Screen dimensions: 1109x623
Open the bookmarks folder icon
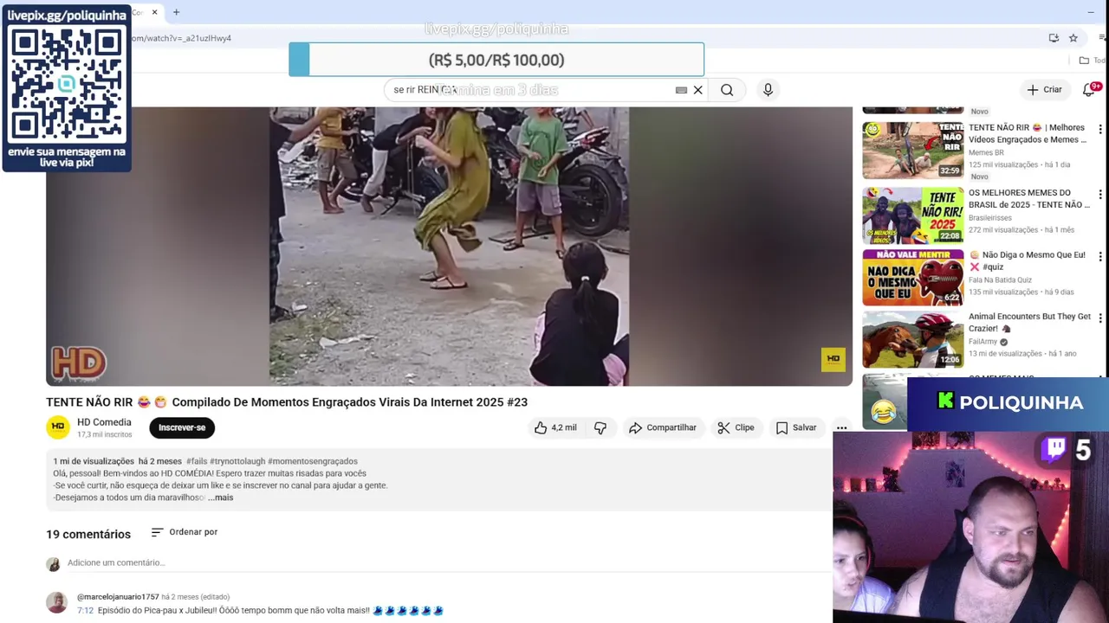coord(1084,61)
